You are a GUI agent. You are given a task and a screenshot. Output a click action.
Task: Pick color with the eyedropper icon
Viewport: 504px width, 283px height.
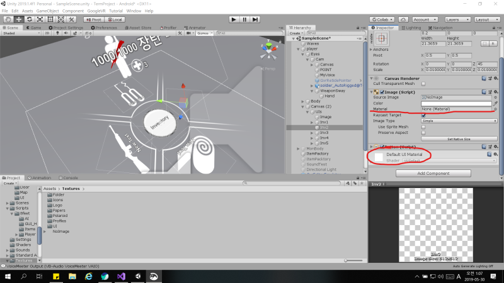click(x=495, y=103)
